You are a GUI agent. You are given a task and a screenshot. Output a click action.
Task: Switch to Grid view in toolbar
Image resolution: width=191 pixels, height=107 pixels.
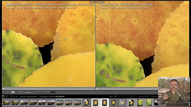pyautogui.click(x=4, y=92)
